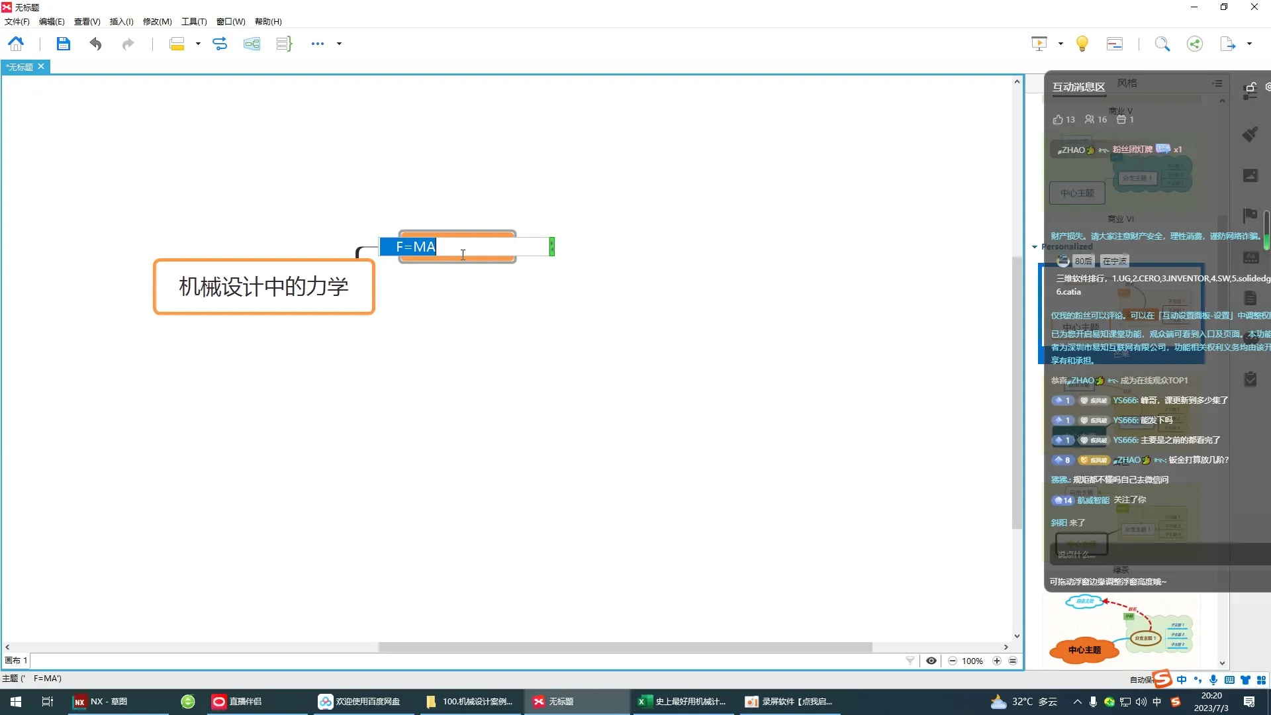Click the zoom out minus button
Viewport: 1271px width, 715px height.
coord(952,661)
